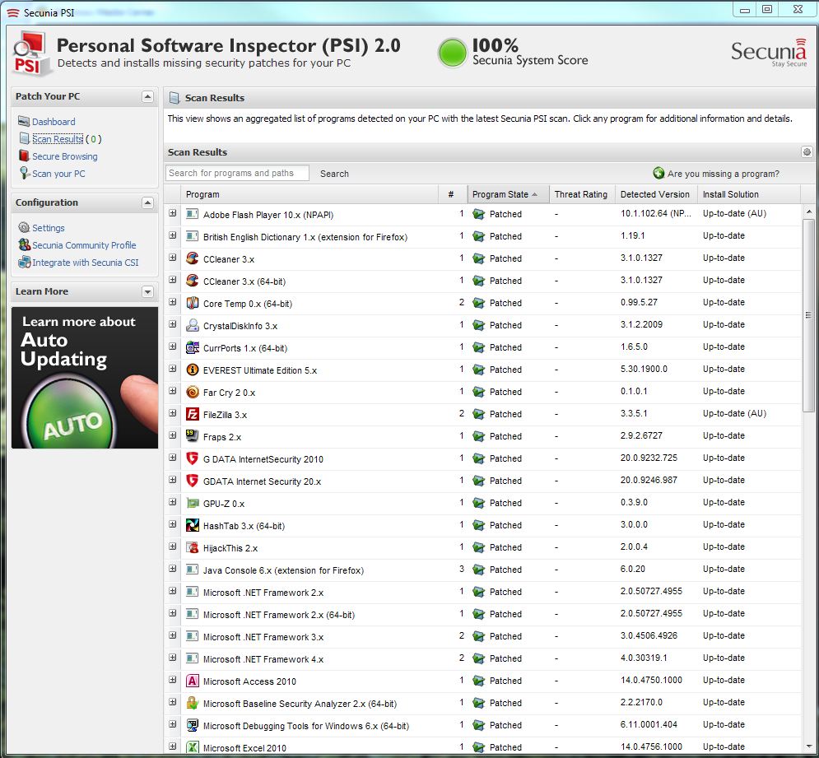Image resolution: width=819 pixels, height=758 pixels.
Task: Click the Scan Results page icon in title
Action: pyautogui.click(x=175, y=98)
